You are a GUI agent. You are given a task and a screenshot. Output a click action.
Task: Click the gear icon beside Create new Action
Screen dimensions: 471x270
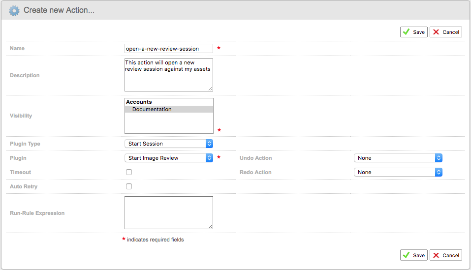[15, 10]
